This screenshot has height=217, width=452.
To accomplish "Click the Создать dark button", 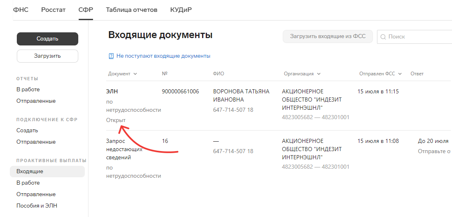I will click(48, 39).
